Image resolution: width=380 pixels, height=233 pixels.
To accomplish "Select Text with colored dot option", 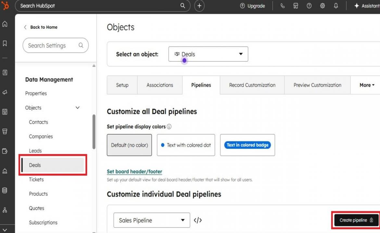I will [x=186, y=145].
